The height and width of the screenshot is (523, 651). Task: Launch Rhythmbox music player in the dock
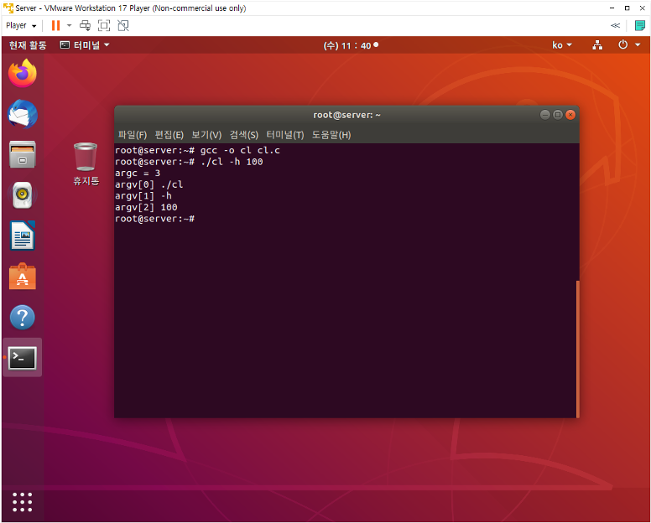click(x=23, y=195)
